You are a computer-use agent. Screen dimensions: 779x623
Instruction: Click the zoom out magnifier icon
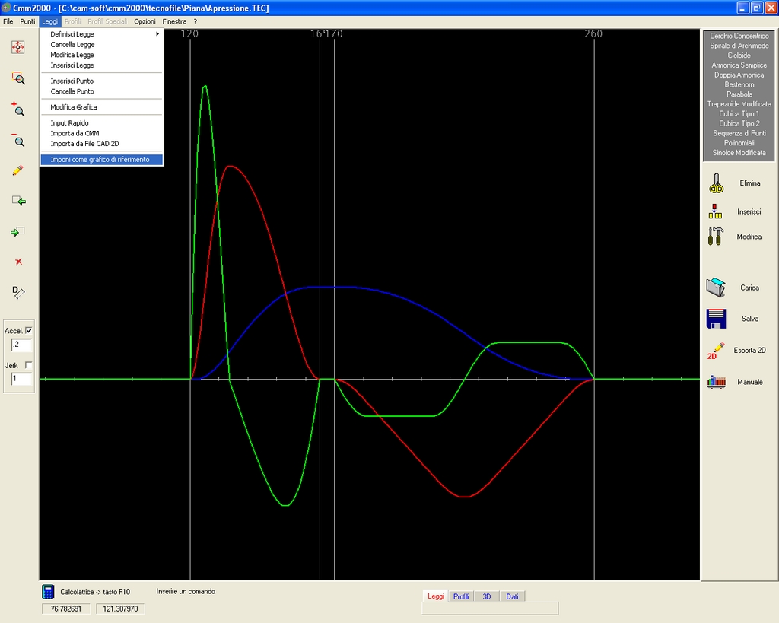pos(18,140)
